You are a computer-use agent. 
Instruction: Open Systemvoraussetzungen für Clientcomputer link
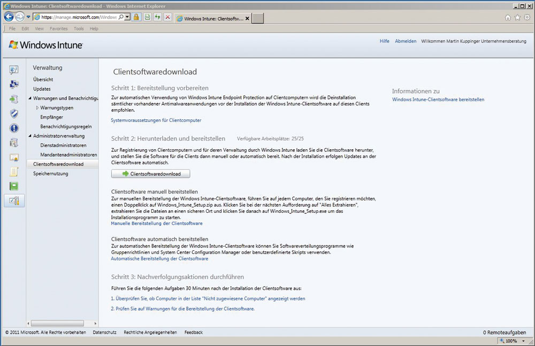click(156, 120)
